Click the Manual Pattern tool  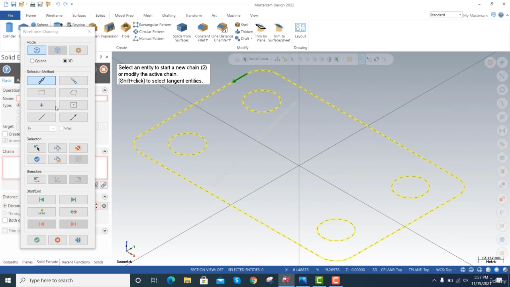[149, 39]
